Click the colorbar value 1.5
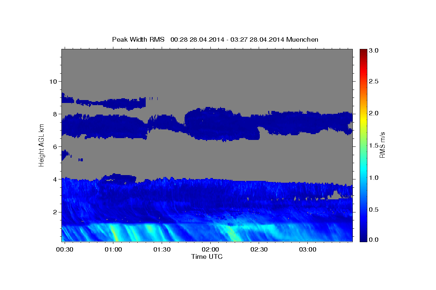The width and height of the screenshot is (436, 290). coord(374,145)
